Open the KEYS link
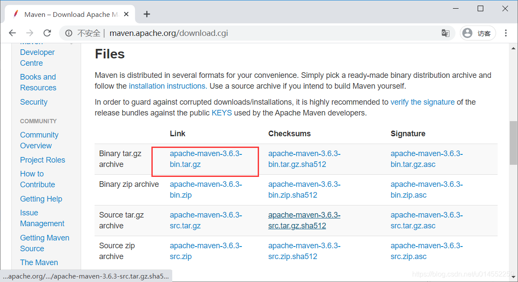The height and width of the screenshot is (282, 518). click(x=222, y=113)
